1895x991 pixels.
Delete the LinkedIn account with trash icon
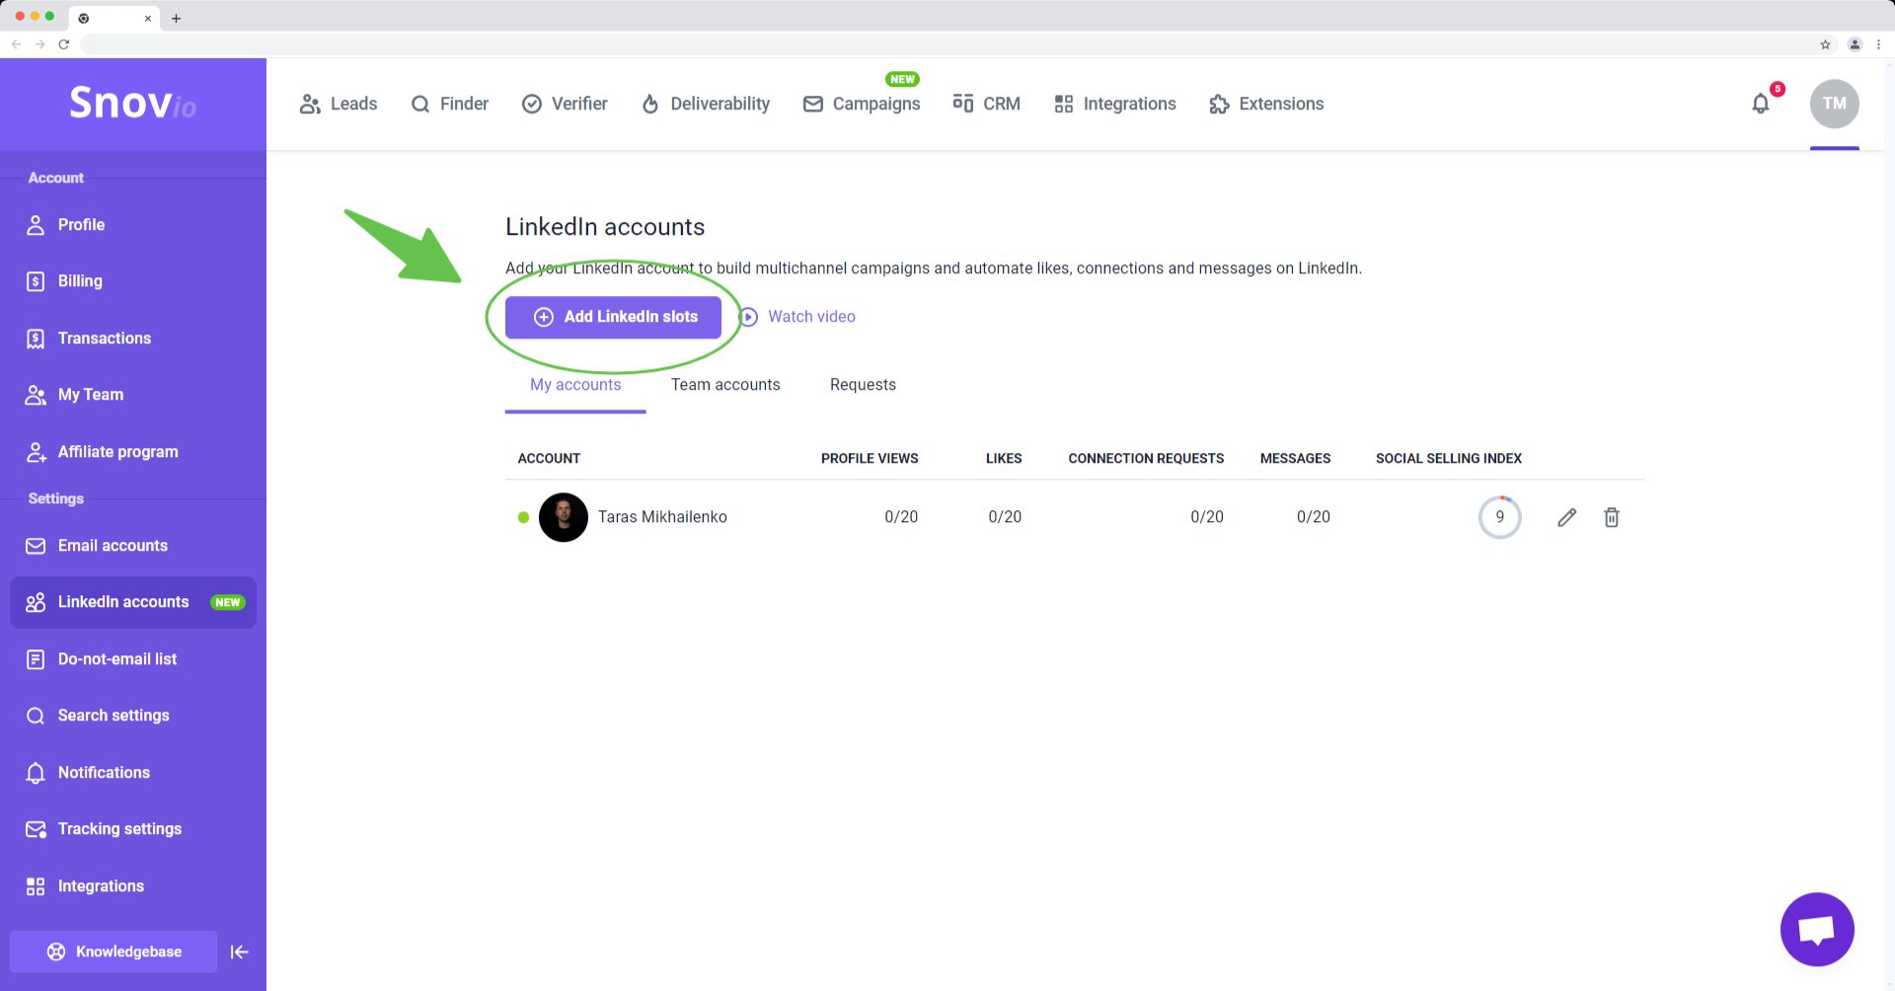click(x=1611, y=517)
